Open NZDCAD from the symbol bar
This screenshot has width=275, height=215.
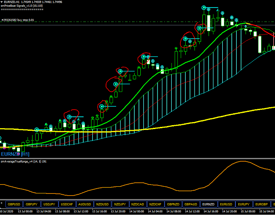pyautogui.click(x=138, y=204)
